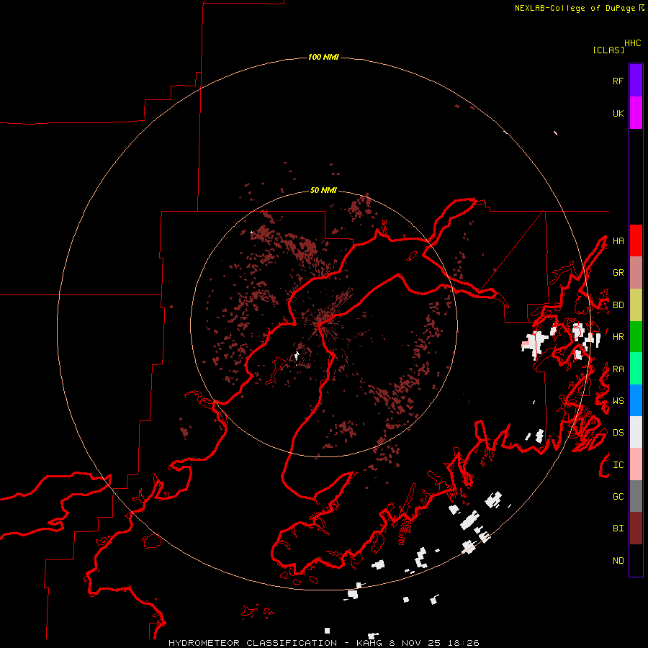Click the 8 NOV 25 date text
Image resolution: width=648 pixels, height=648 pixels.
[x=416, y=643]
